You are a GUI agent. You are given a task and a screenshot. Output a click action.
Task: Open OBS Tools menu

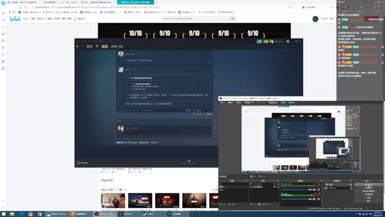(283, 103)
